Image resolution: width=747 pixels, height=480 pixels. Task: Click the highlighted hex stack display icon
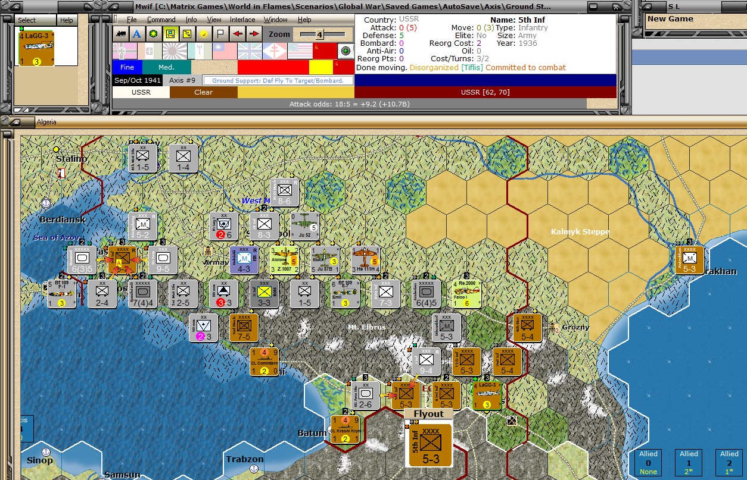(171, 34)
